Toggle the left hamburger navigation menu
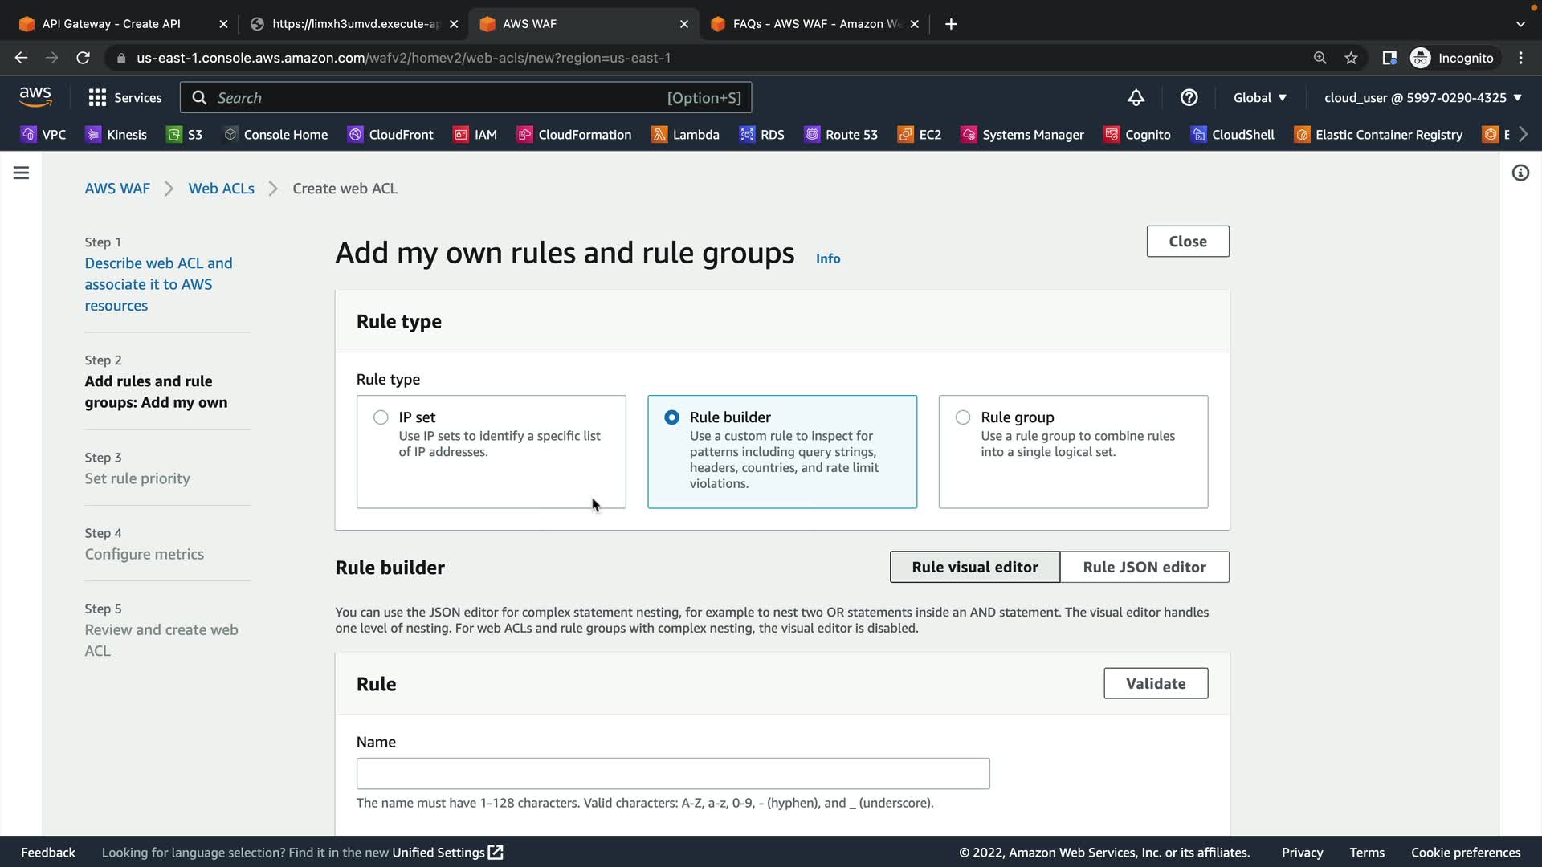 (x=21, y=173)
